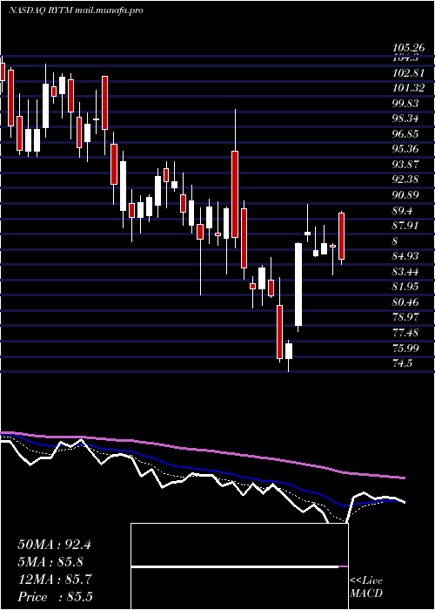Click the Price : 85.5 readout

click(55, 597)
